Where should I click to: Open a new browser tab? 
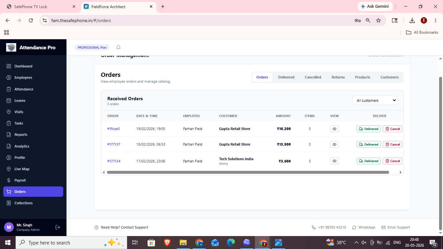[163, 6]
